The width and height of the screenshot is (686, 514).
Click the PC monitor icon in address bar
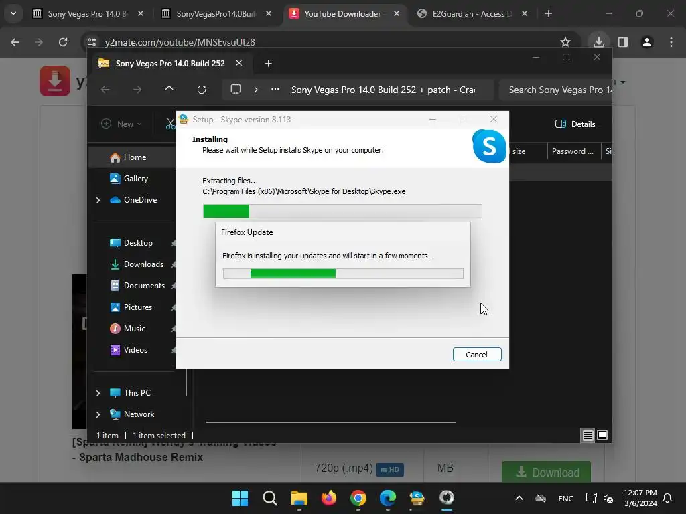(x=236, y=90)
